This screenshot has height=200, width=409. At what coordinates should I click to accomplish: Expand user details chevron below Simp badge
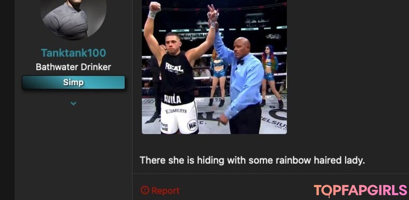pyautogui.click(x=73, y=103)
